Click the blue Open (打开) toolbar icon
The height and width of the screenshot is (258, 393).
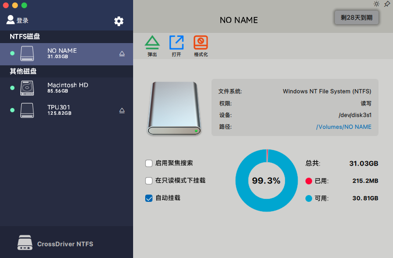pyautogui.click(x=176, y=43)
